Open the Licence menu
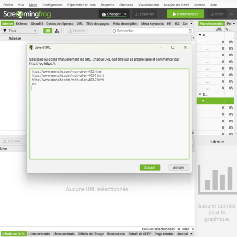Image resolution: width=237 pixels, height=237 pixels. 199,5
